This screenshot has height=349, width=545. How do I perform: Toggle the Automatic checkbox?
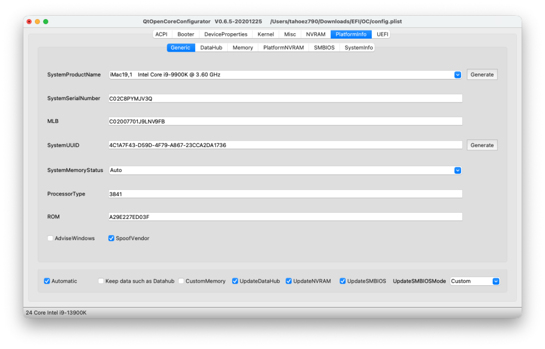(x=47, y=281)
